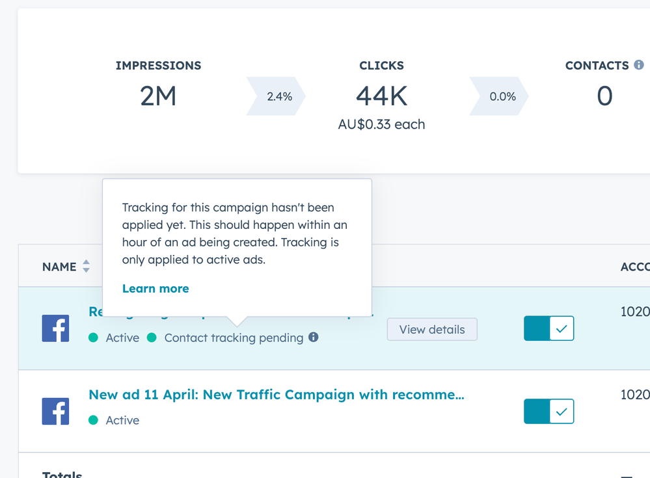Click the Totals row label
The width and height of the screenshot is (650, 478).
pos(62,474)
